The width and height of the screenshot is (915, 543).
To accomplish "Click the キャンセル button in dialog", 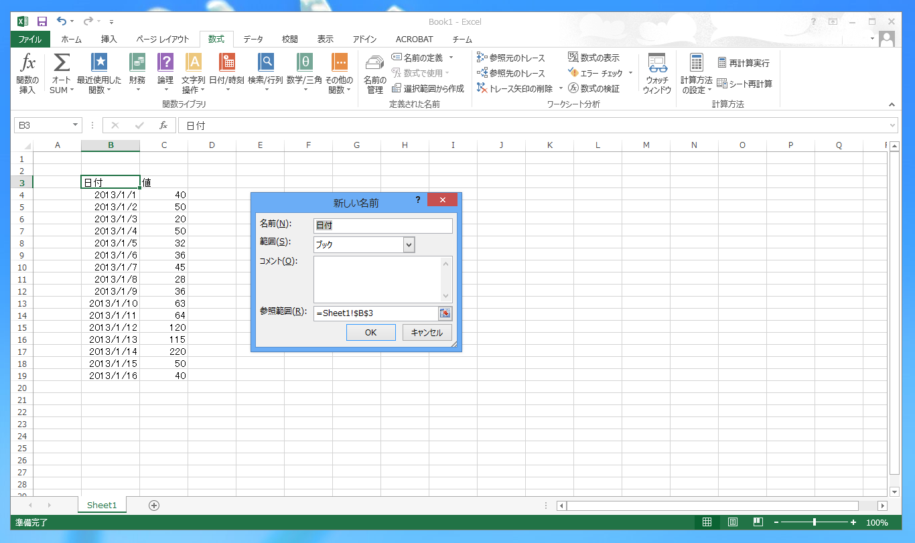I will coord(427,332).
